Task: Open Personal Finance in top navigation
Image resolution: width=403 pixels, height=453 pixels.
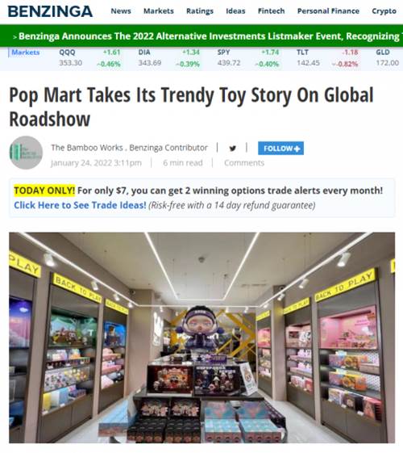Action: 328,11
